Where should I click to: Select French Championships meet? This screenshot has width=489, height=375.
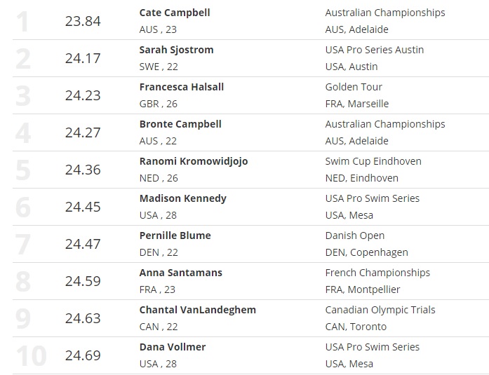point(377,273)
